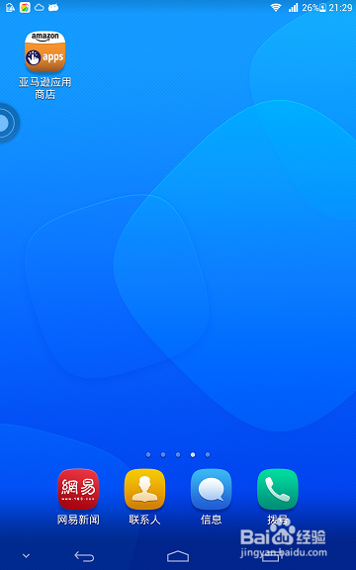
Task: Tap the 亚马逊应用商店 label text
Action: pos(45,88)
